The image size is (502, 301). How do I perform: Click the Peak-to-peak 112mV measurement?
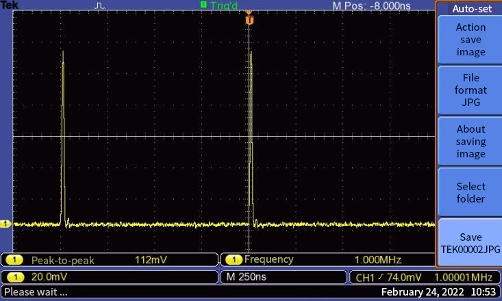pos(110,260)
